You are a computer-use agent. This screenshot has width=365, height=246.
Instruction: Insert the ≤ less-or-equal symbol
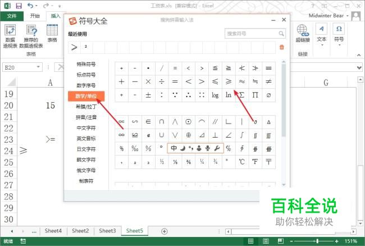click(x=215, y=81)
